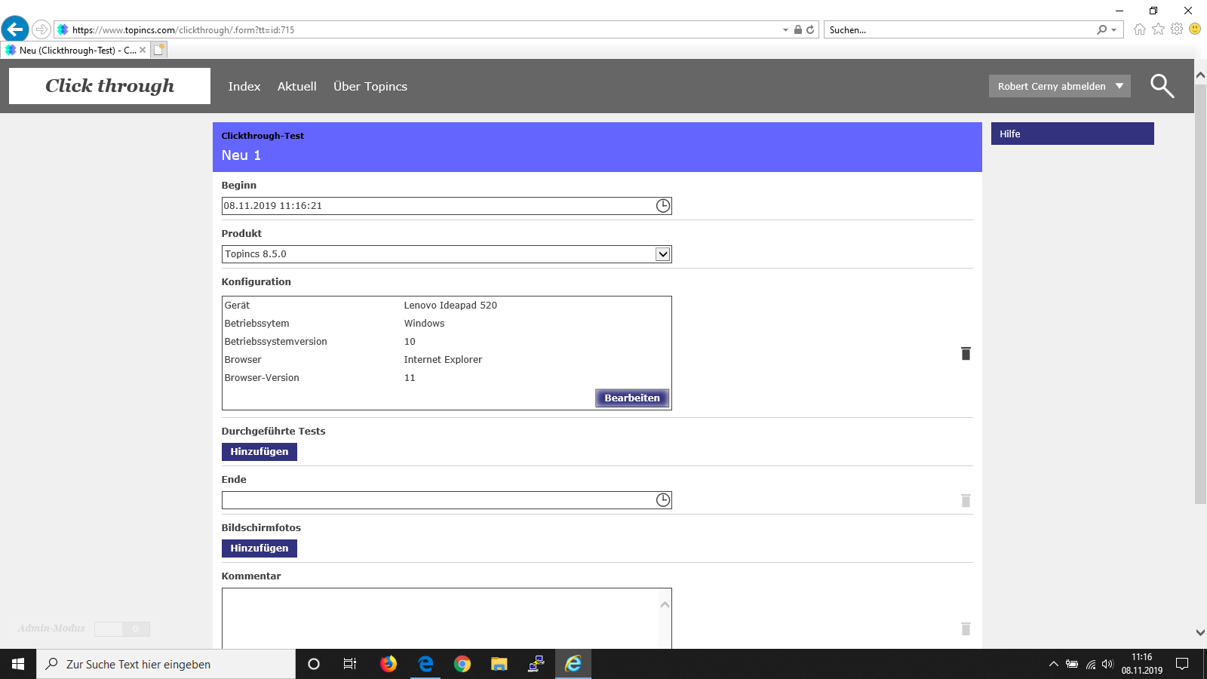Viewport: 1207px width, 679px height.
Task: Click the trash icon beside Ende field
Action: click(x=966, y=501)
